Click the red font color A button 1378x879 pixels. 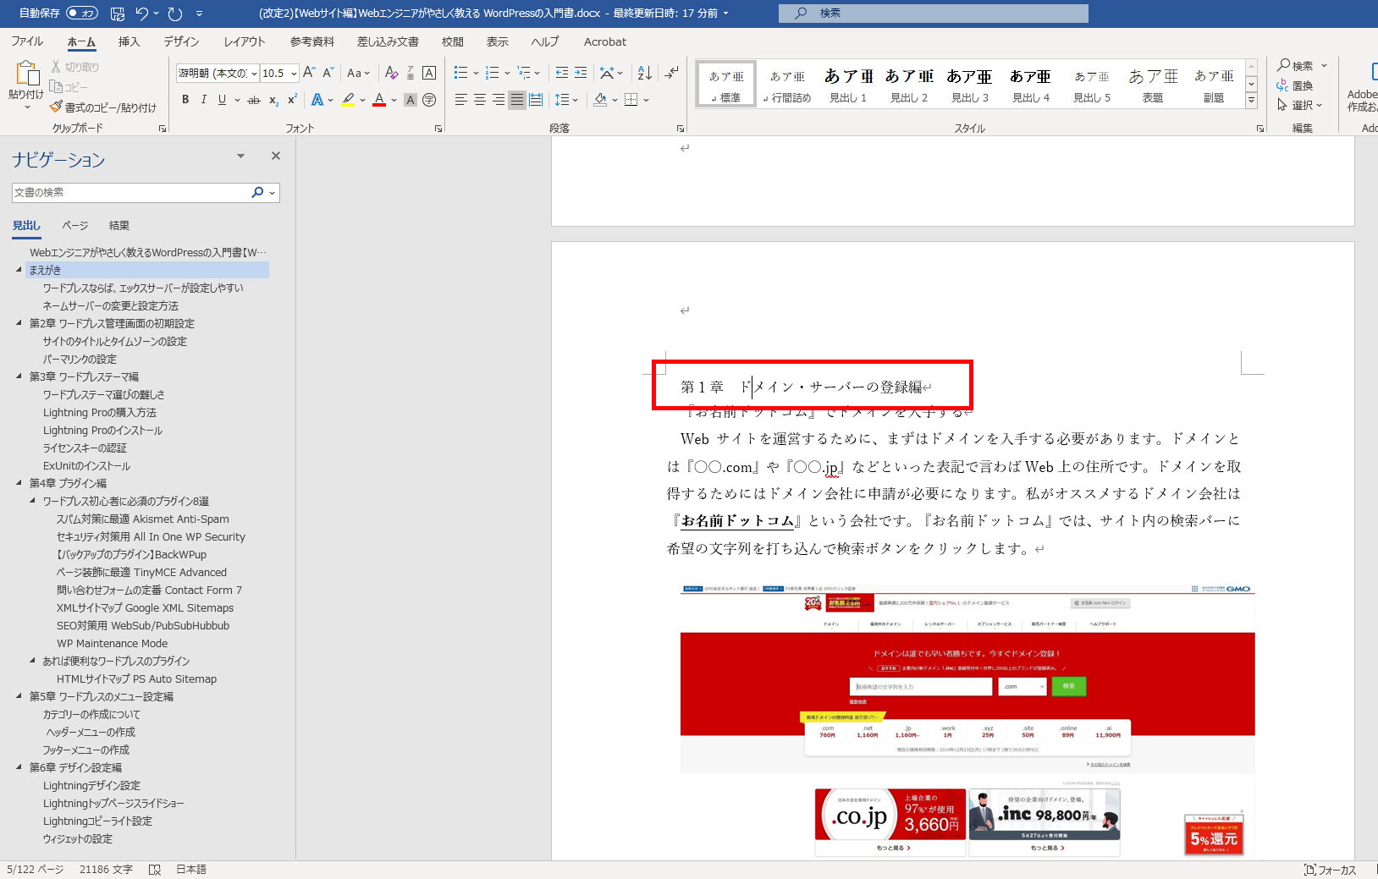coord(379,100)
